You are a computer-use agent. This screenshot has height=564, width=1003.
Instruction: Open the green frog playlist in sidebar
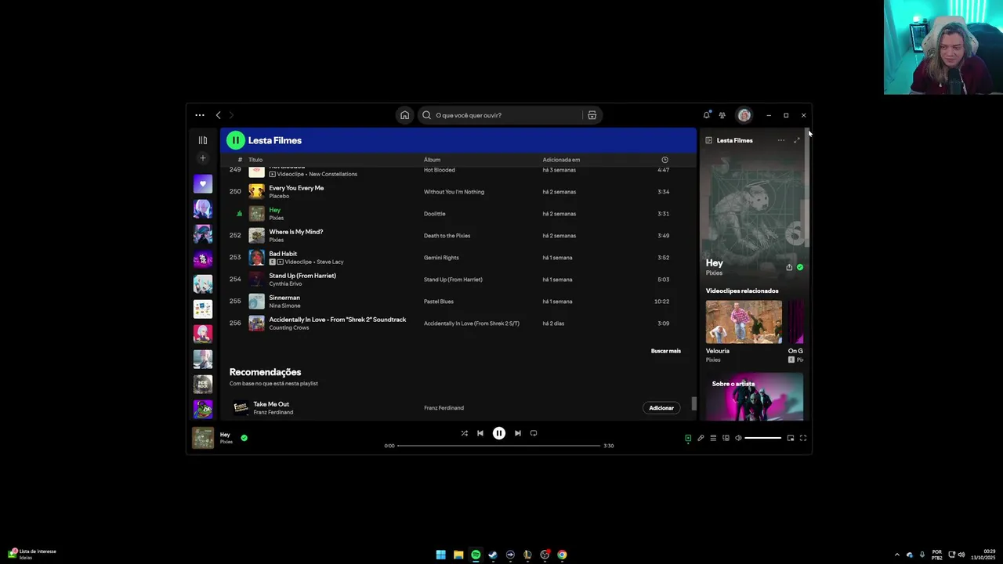coord(203,409)
